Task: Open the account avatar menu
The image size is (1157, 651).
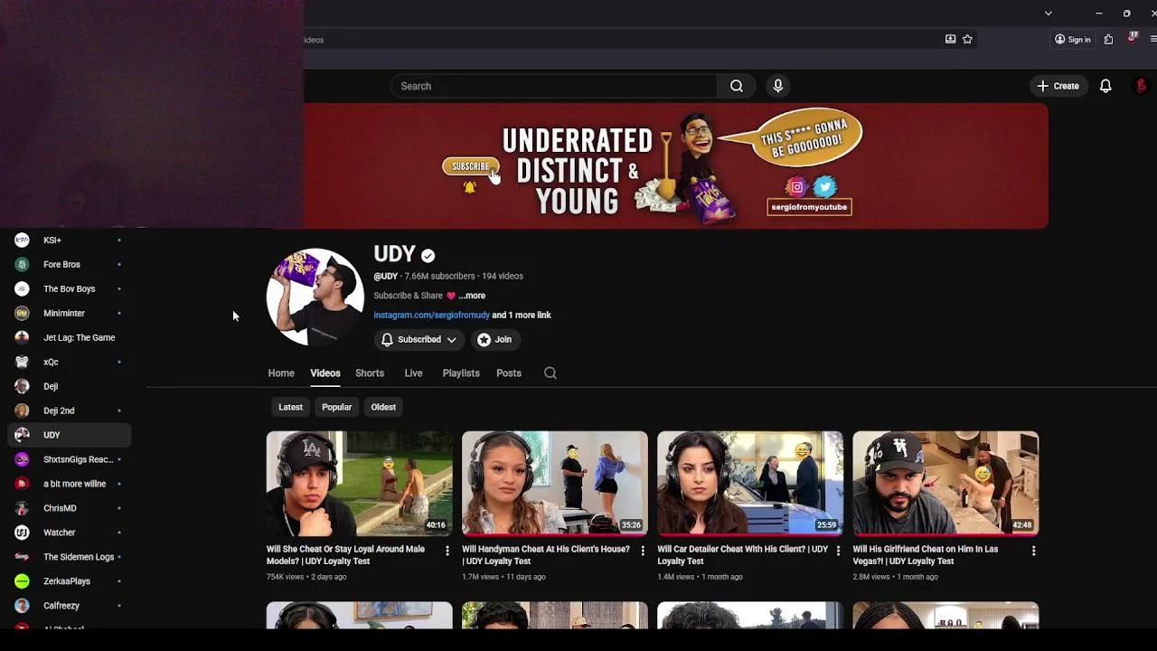Action: click(1141, 86)
